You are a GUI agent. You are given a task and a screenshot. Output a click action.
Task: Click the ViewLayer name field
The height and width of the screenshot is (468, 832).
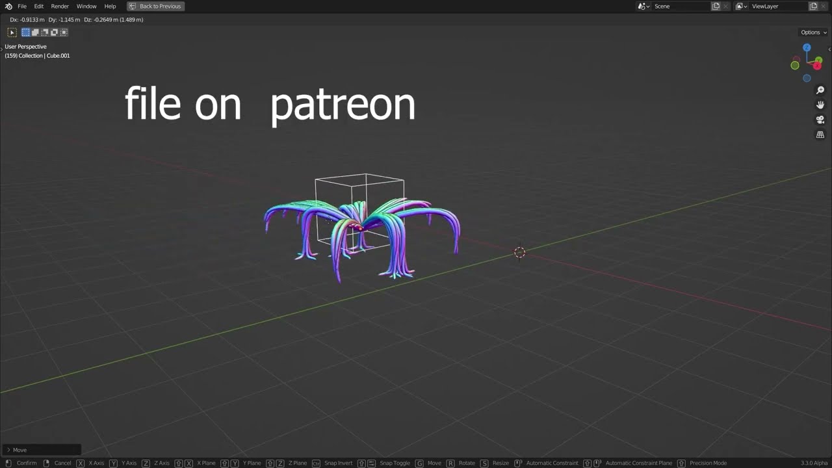[779, 6]
